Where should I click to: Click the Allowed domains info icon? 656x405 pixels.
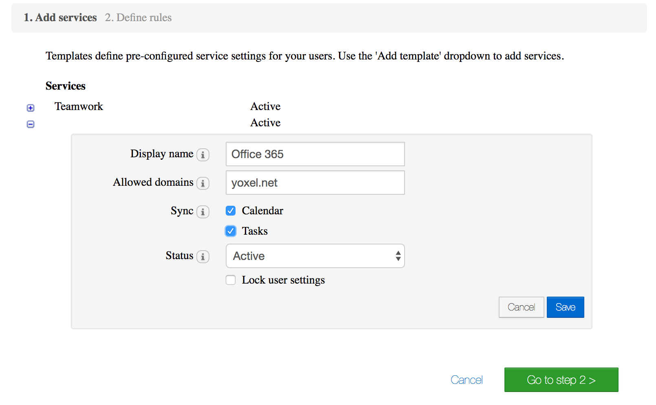[203, 183]
